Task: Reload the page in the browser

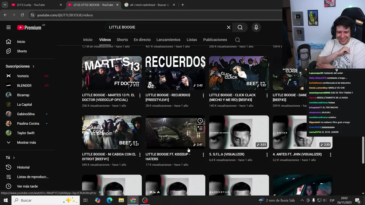Action: coord(22,15)
